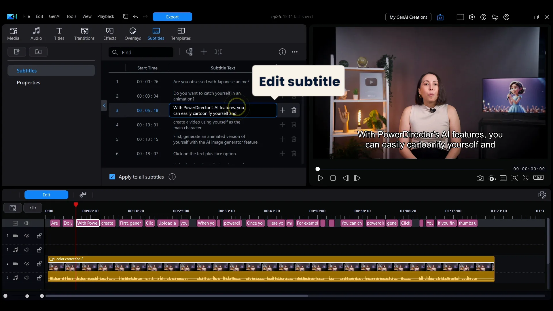This screenshot has height=311, width=553.
Task: Click the split subtitle icon
Action: pyautogui.click(x=218, y=52)
